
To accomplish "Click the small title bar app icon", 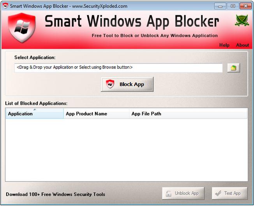I will (5, 6).
